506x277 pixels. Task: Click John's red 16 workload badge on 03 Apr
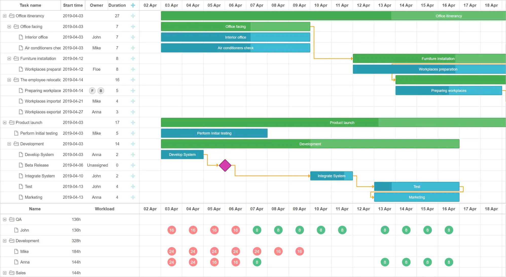point(171,230)
